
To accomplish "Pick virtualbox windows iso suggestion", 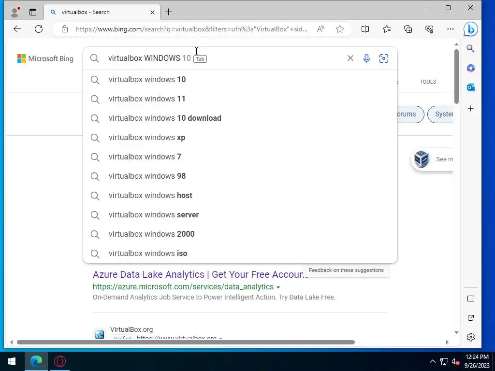I will 240,253.
